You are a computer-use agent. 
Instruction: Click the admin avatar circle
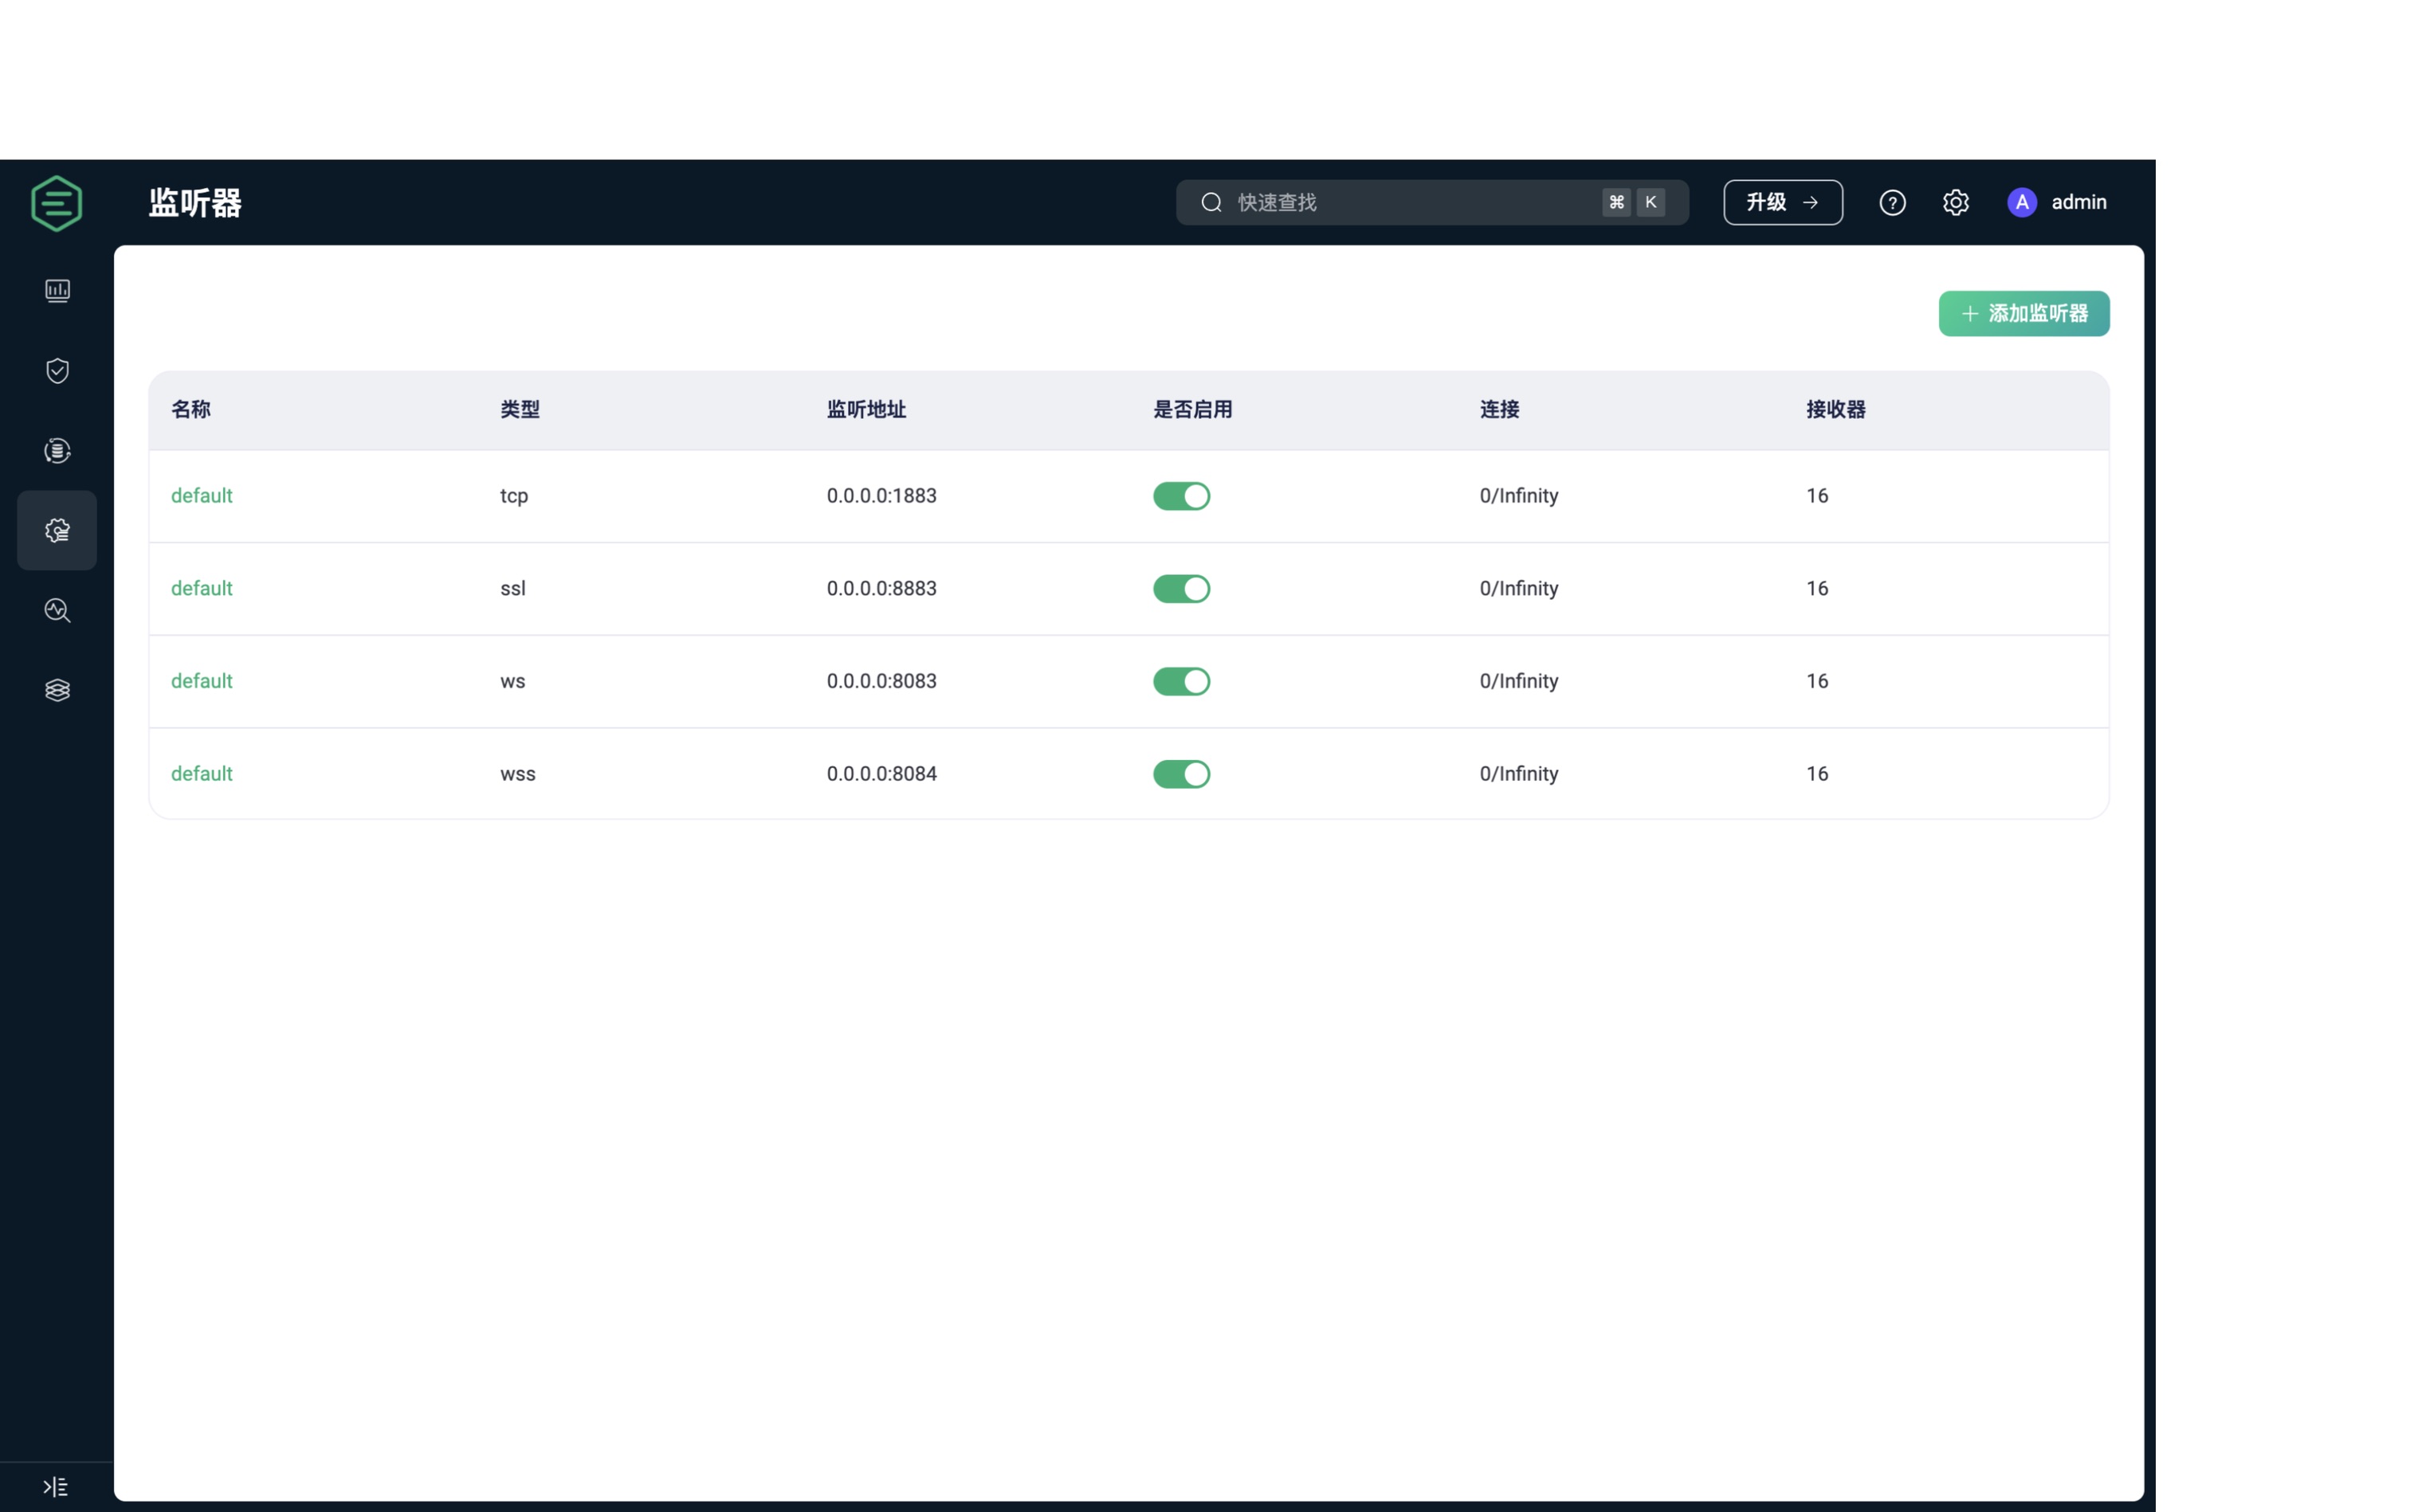point(2022,203)
